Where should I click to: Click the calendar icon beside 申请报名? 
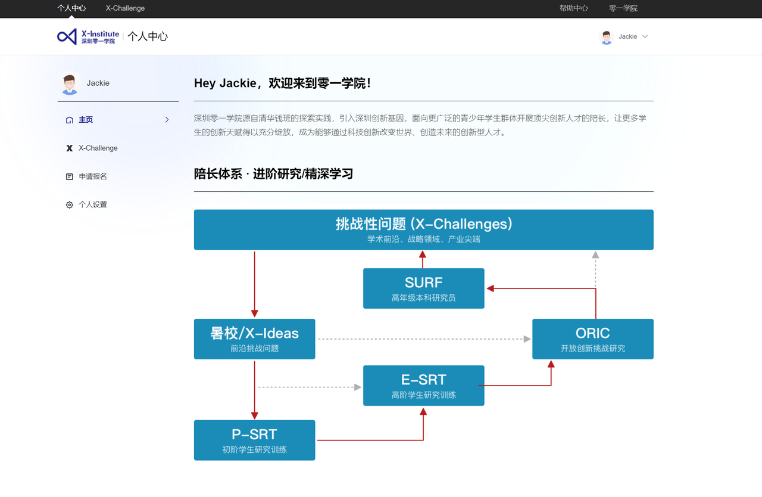click(x=70, y=176)
